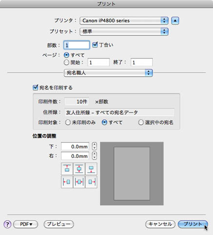
Task: Toggle the 丁合い collate checkbox
Action: click(x=95, y=45)
